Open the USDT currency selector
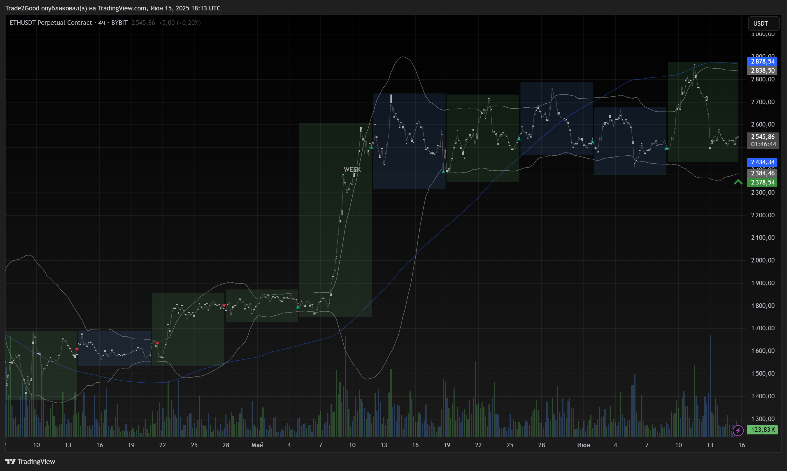 pyautogui.click(x=764, y=23)
